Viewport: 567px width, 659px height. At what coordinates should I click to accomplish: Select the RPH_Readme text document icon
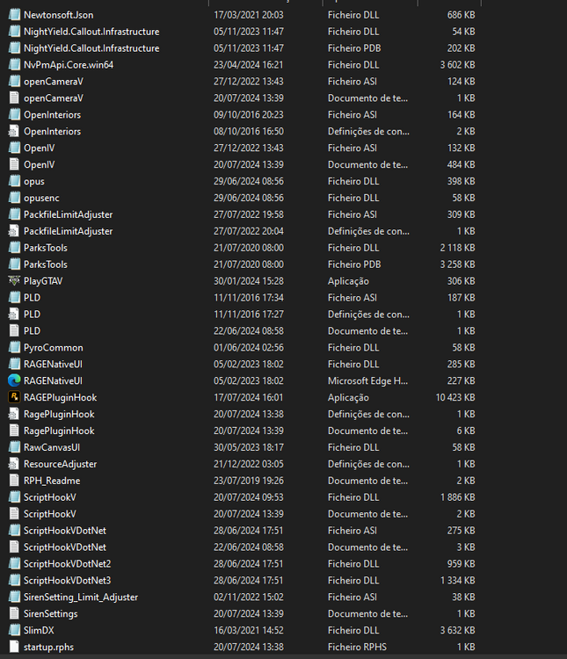coord(14,481)
